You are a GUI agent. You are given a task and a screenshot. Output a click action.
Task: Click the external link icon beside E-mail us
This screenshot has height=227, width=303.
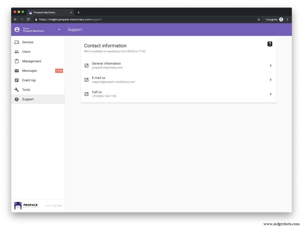pos(86,80)
